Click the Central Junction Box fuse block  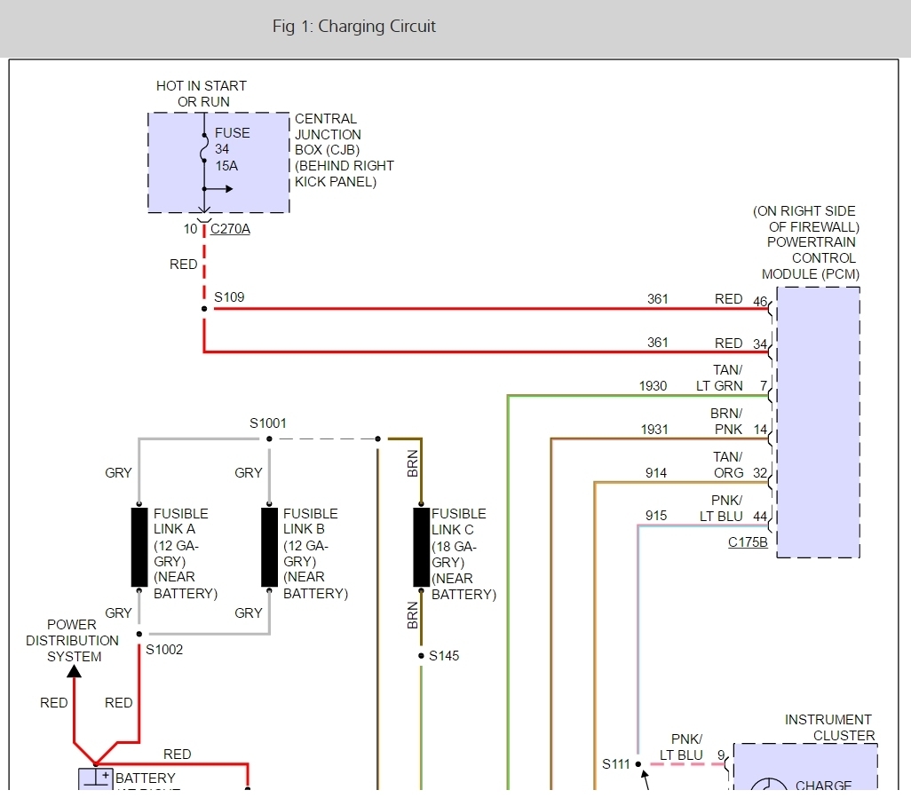(x=218, y=162)
